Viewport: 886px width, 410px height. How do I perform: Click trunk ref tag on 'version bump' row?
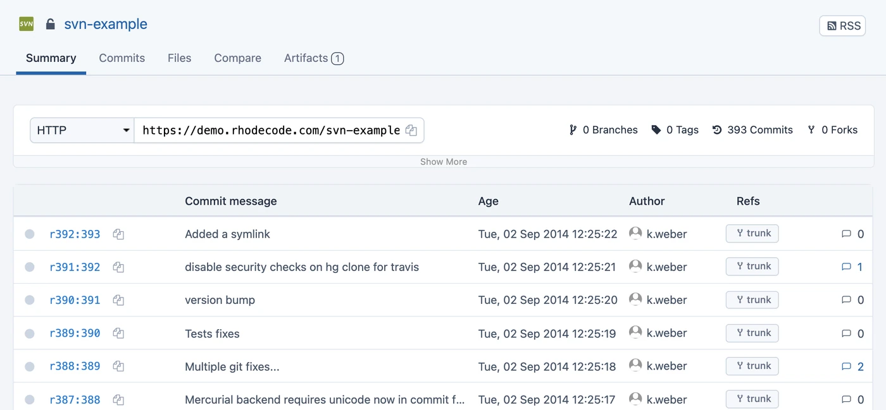tap(752, 299)
